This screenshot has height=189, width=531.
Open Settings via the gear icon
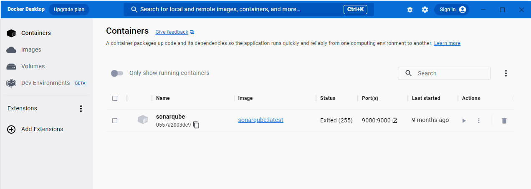click(x=425, y=10)
